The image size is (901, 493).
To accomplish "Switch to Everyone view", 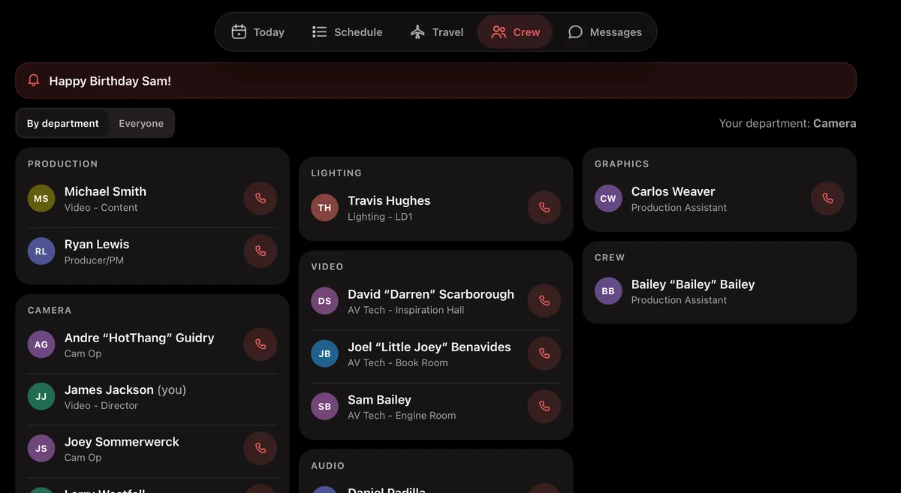I will point(141,123).
